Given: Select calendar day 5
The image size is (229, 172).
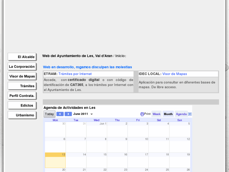Looking at the screenshot, I should pos(180,129).
